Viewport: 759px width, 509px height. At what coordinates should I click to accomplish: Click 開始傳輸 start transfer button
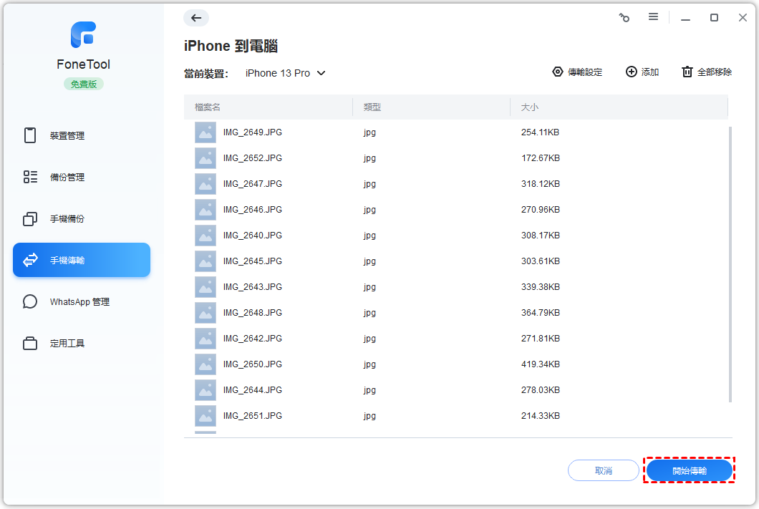[689, 471]
